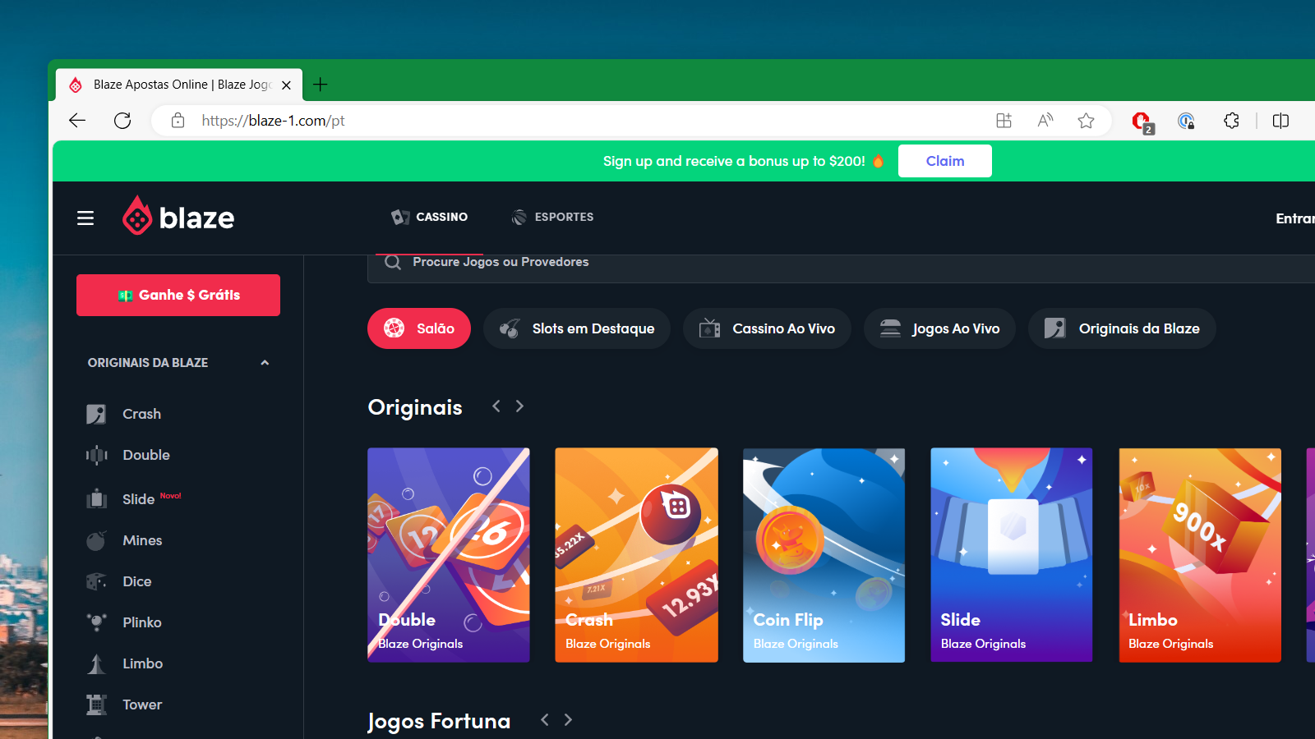Image resolution: width=1315 pixels, height=739 pixels.
Task: Open Slide from the sidebar
Action: pyautogui.click(x=138, y=499)
